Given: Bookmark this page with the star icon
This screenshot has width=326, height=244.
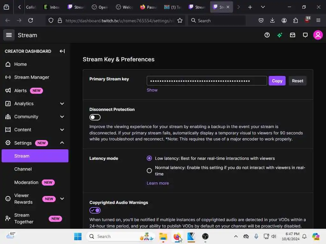Looking at the screenshot, I should click(180, 20).
